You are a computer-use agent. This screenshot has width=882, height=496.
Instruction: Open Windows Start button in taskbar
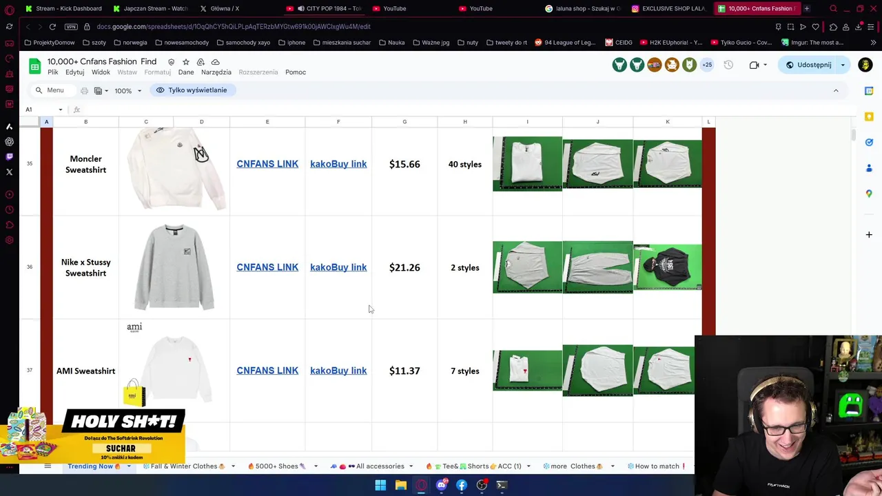pos(380,485)
